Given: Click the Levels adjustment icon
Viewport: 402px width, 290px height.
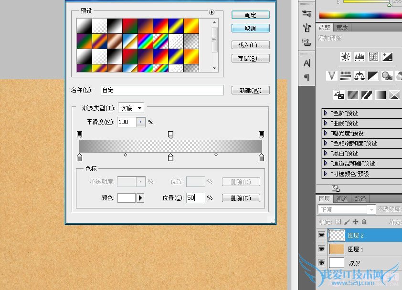Looking at the screenshot, I should point(360,57).
